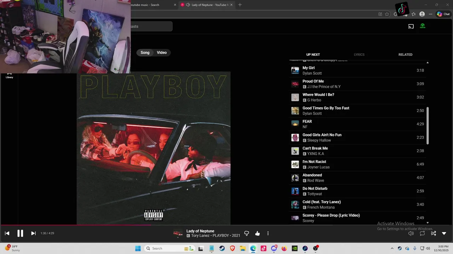The image size is (453, 254).
Task: Open browser Settings and more menu
Action: tap(430, 14)
